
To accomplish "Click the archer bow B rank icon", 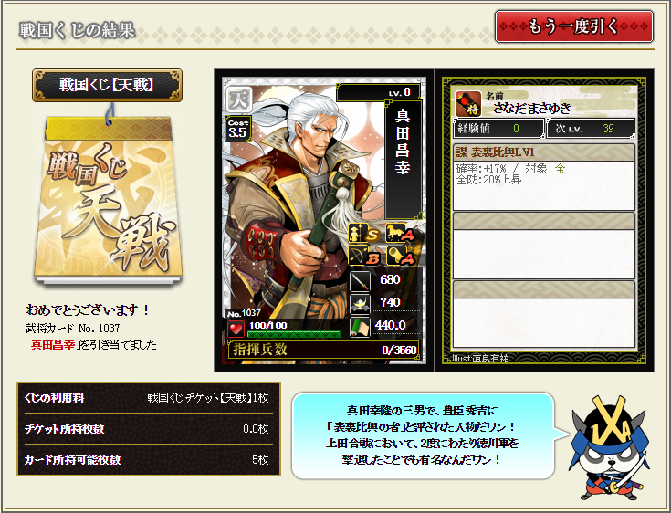I will tap(364, 256).
